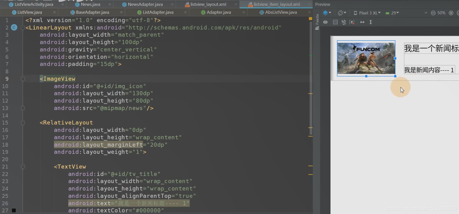
Task: Click the editor vertical scrollbar thumb
Action: (x=311, y=78)
